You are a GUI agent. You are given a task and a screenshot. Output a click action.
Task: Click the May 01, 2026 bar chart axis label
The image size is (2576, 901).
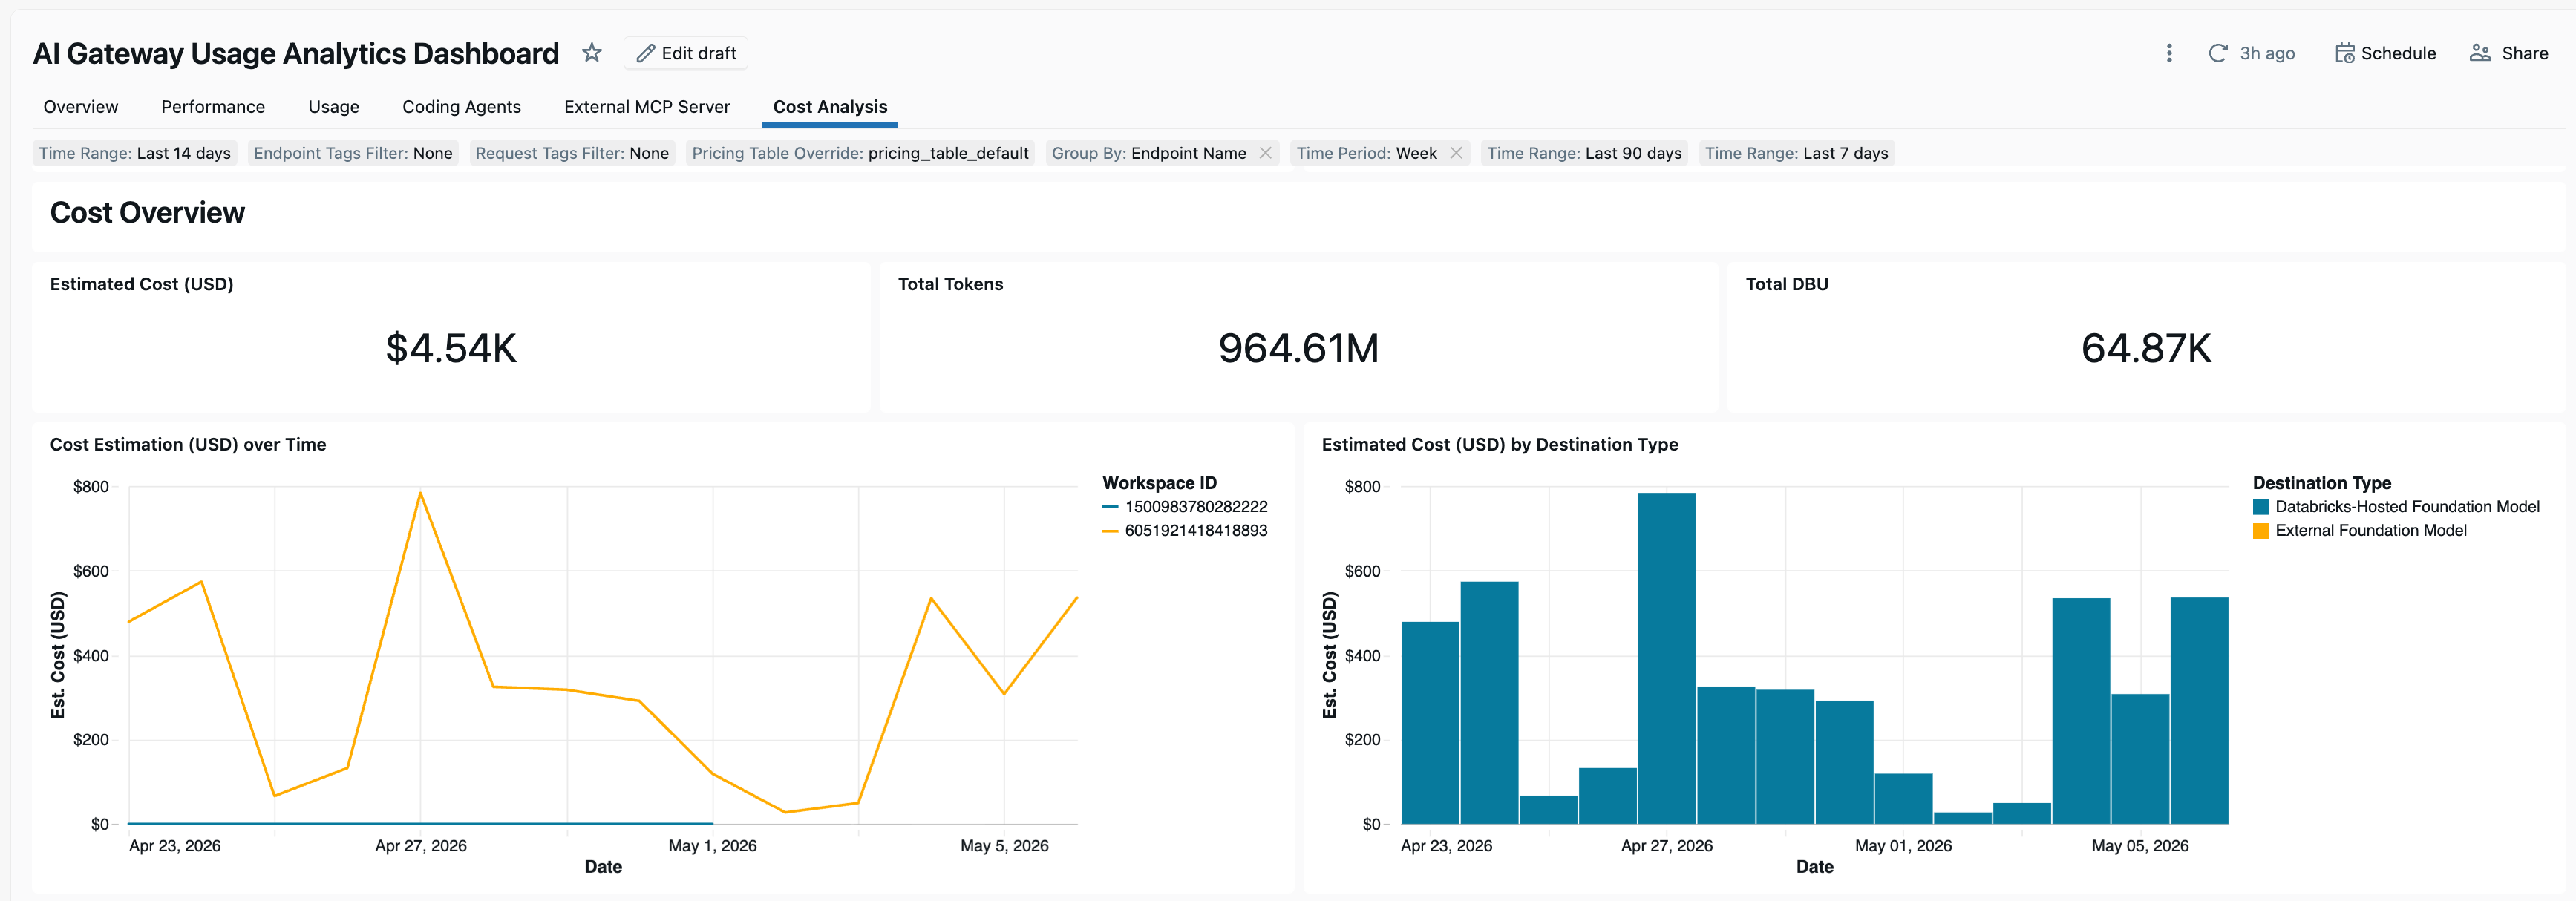point(1903,846)
